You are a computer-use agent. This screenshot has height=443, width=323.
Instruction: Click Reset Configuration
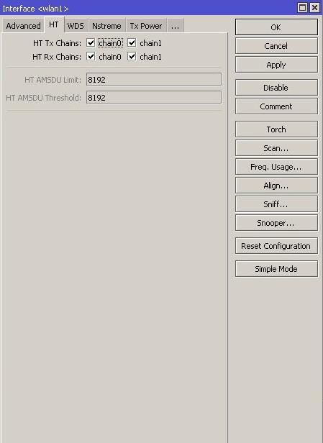tap(276, 246)
